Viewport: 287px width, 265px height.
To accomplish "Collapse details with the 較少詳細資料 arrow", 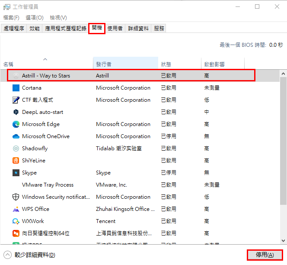I will click(x=7, y=255).
